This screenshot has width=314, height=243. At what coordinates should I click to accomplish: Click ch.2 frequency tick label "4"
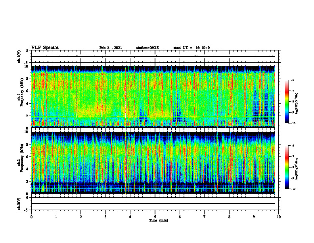click(27, 169)
